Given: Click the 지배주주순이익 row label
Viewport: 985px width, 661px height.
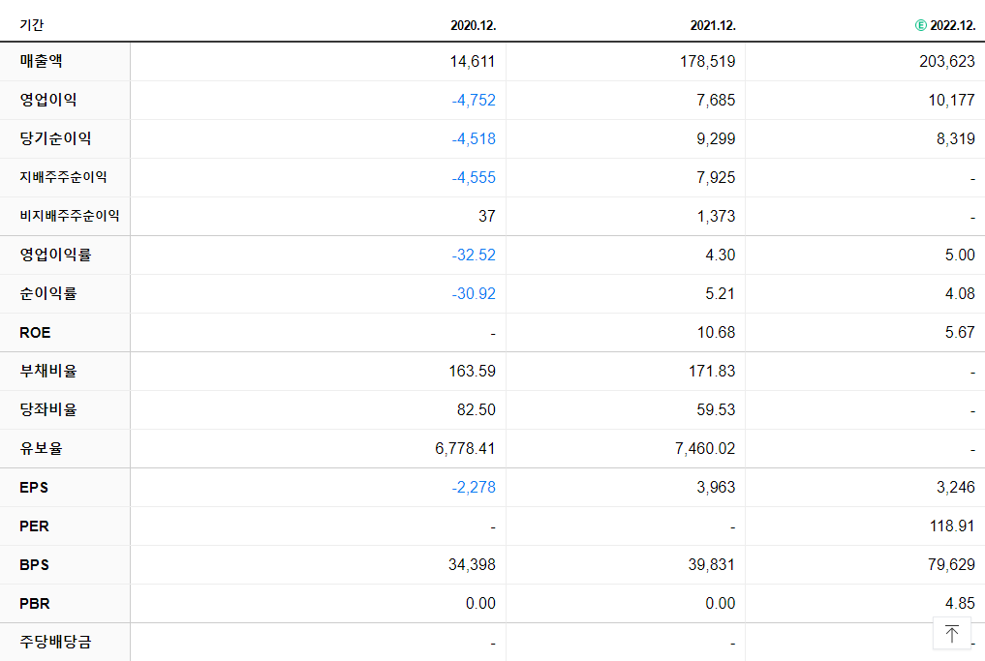Looking at the screenshot, I should click(x=63, y=177).
